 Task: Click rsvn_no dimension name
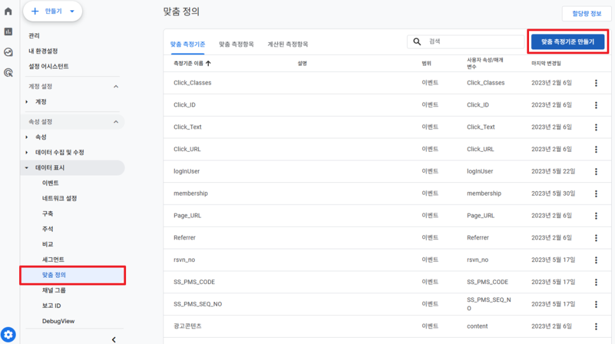[x=184, y=260]
